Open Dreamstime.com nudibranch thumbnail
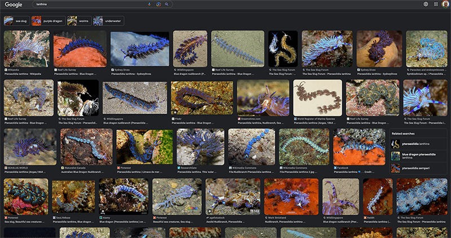Viewport: 451px width, 238px height. (x=263, y=98)
